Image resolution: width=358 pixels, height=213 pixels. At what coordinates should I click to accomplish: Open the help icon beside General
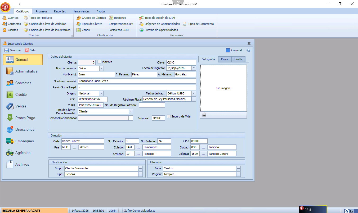(248, 51)
